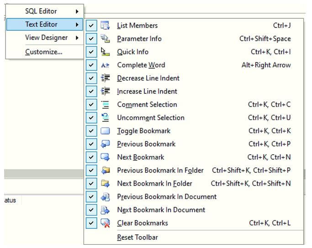312x248 pixels.
Task: Click the Next Bookmark Ctrl+K, Ctrl+N shortcut text
Action: tap(269, 157)
